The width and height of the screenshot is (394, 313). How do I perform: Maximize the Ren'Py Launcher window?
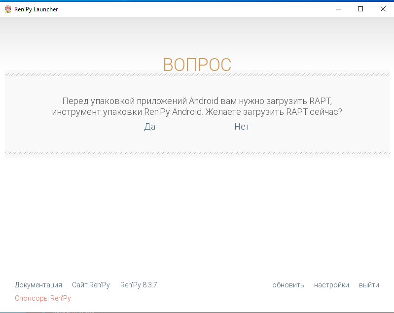pos(360,9)
